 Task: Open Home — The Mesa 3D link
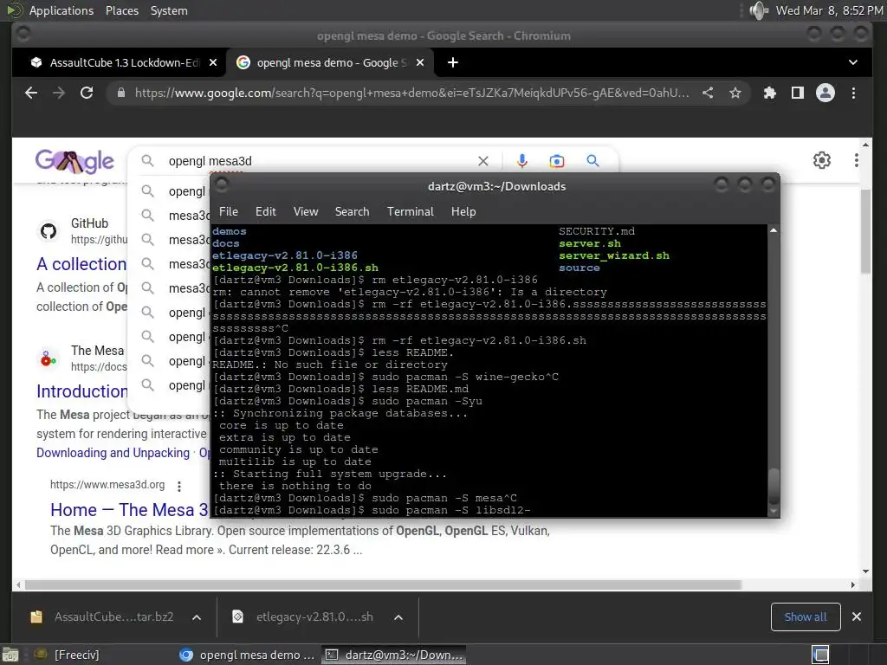[129, 510]
